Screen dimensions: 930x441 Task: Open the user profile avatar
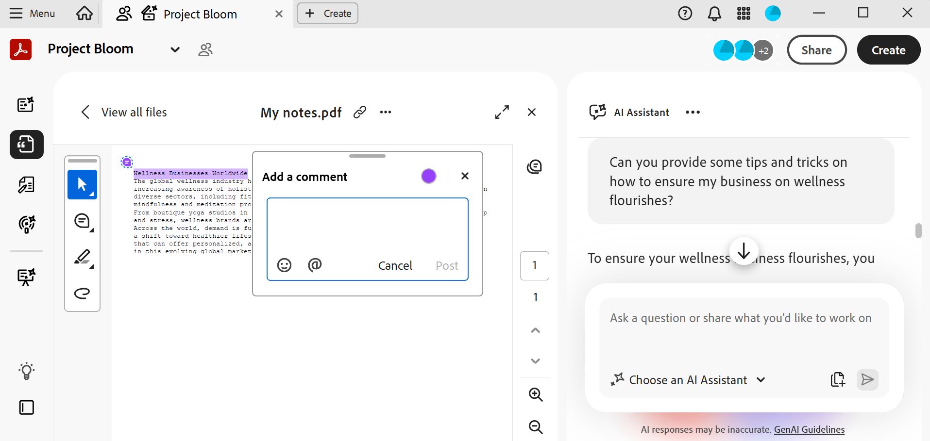click(x=773, y=14)
